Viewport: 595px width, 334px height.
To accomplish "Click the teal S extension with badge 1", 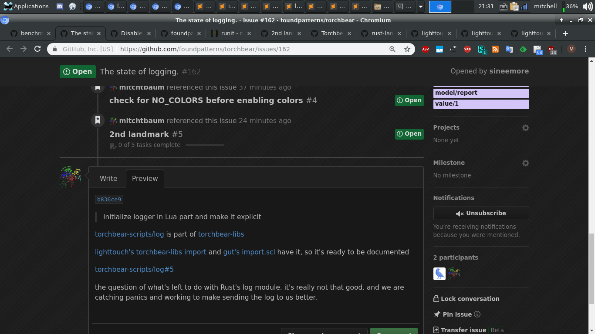I will click(x=481, y=50).
